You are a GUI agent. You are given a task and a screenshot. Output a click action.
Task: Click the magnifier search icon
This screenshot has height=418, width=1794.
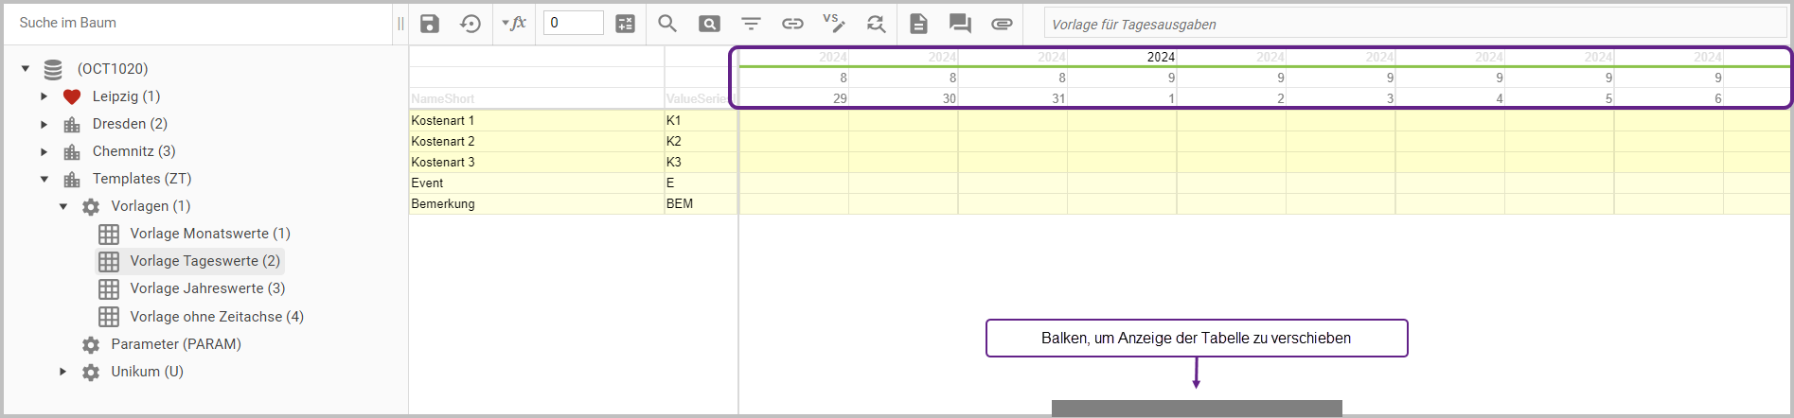tap(667, 24)
